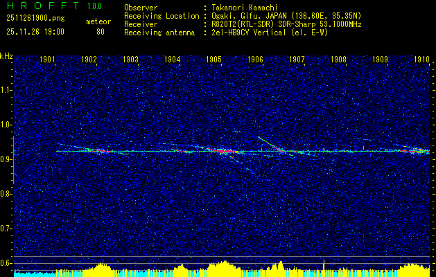Viewport: 436px width, 277px height.
Task: Click the date stamp 25.11.26 19:00
Action: pos(35,32)
